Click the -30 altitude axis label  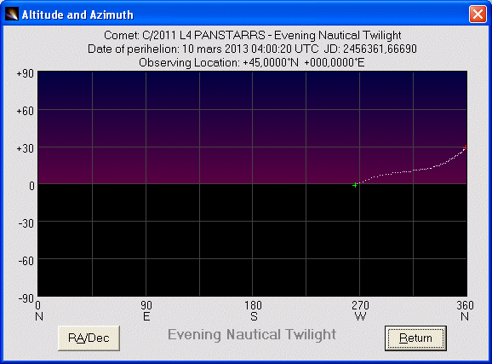pos(26,223)
